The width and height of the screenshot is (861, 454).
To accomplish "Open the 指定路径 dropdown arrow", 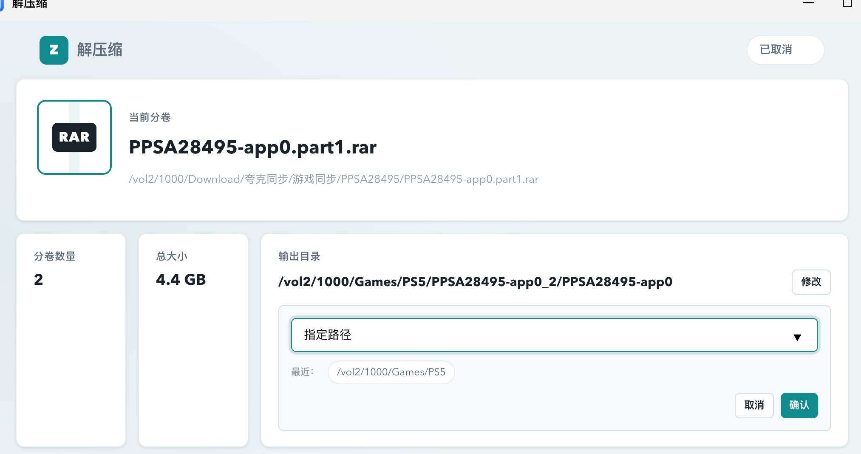I will coord(797,337).
